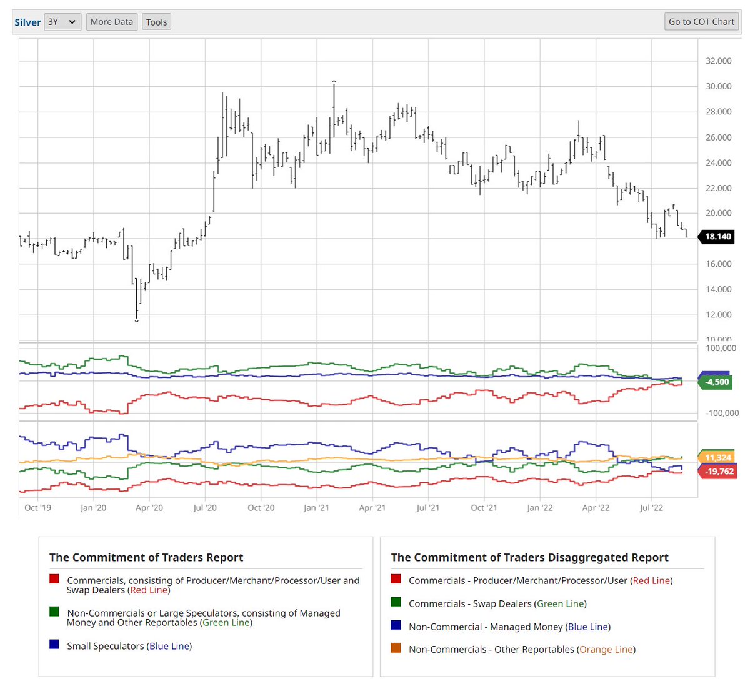Viewport: 750px width, 679px height.
Task: Click The Commitment of Traders Report heading
Action: click(x=146, y=557)
